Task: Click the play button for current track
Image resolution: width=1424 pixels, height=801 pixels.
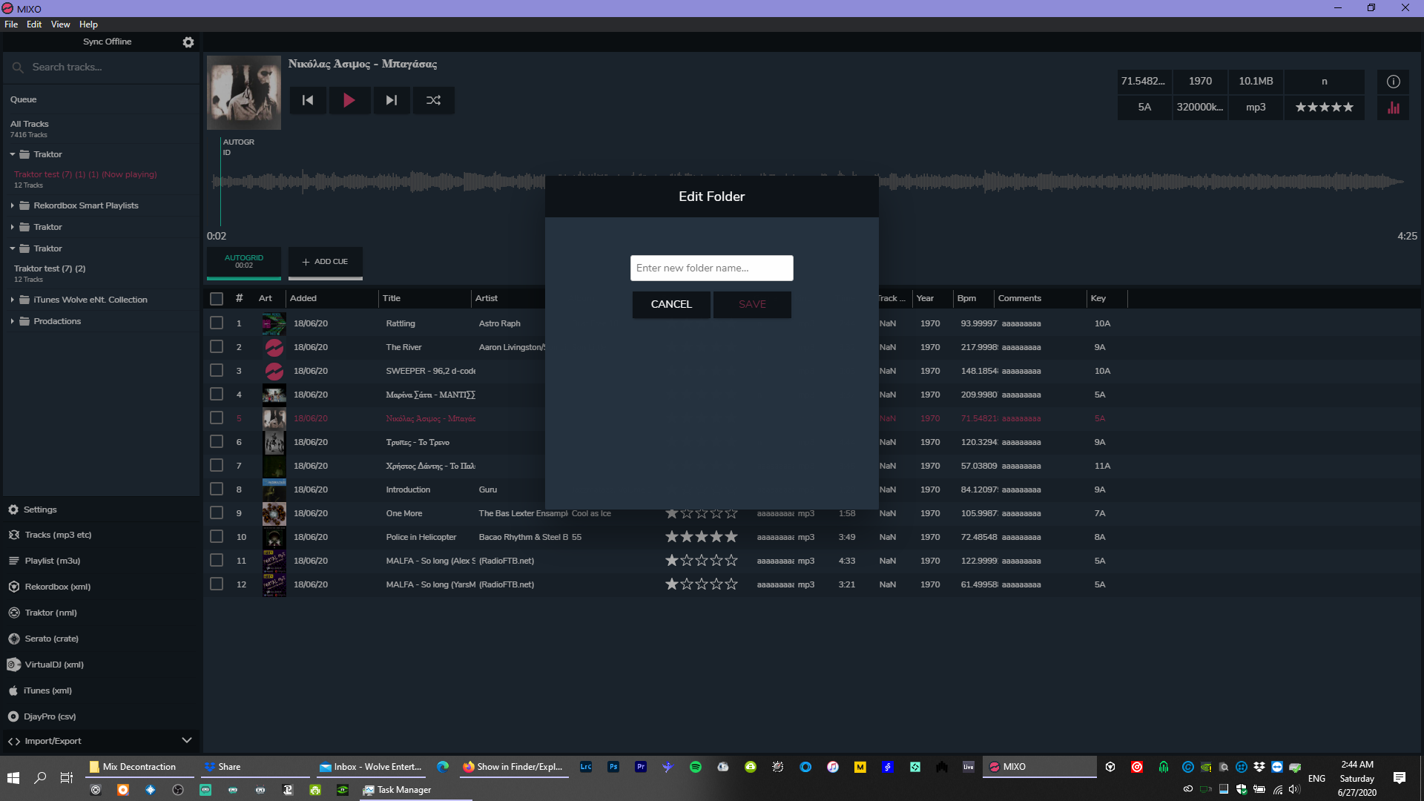Action: 349,100
